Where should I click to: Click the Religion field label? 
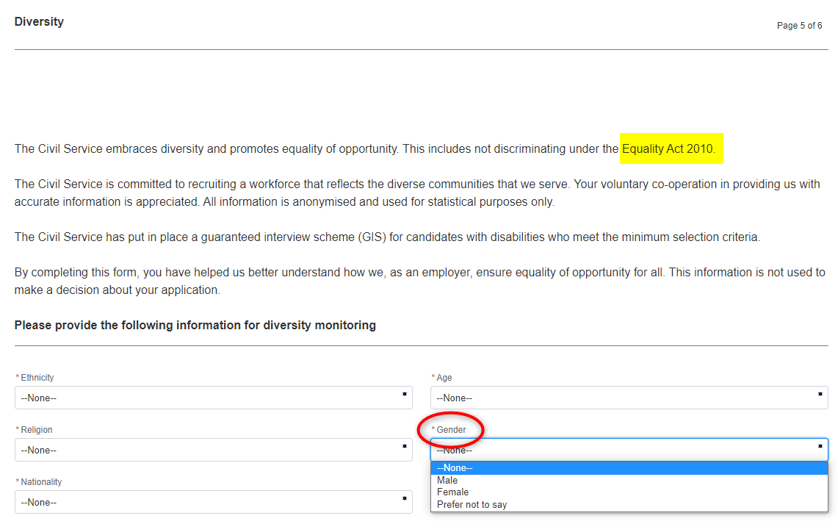click(36, 430)
